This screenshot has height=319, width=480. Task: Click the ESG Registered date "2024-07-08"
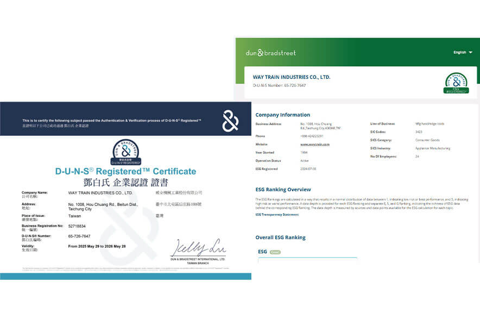tap(308, 169)
